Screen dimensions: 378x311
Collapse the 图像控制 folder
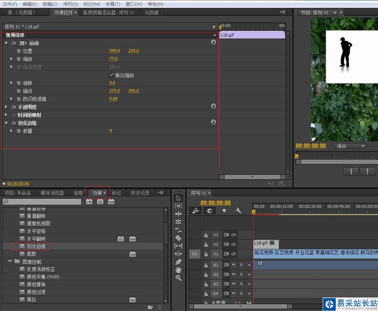pyautogui.click(x=10, y=261)
